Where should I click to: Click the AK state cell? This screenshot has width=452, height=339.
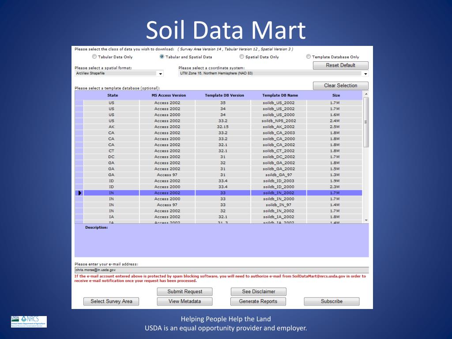[x=112, y=127]
